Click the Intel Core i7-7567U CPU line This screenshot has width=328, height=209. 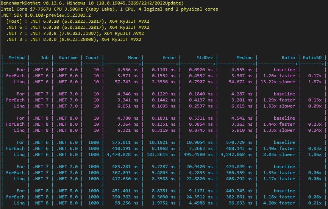[x=109, y=9]
